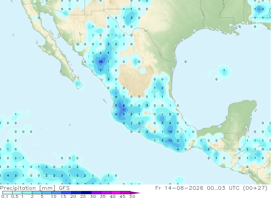Click the 40–45 mm magenta legend swatch
The width and height of the screenshot is (271, 198).
click(116, 193)
